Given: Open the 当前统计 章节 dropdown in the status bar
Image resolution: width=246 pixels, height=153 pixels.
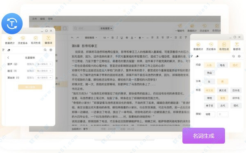Looking at the screenshot, I should click(86, 129).
